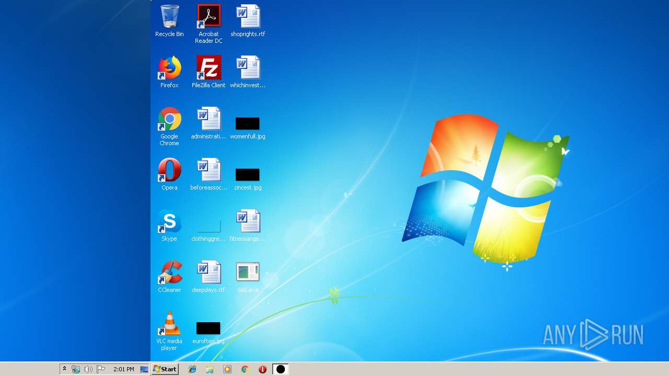Open the Start menu
Screen dimensions: 669x376
[x=165, y=369]
